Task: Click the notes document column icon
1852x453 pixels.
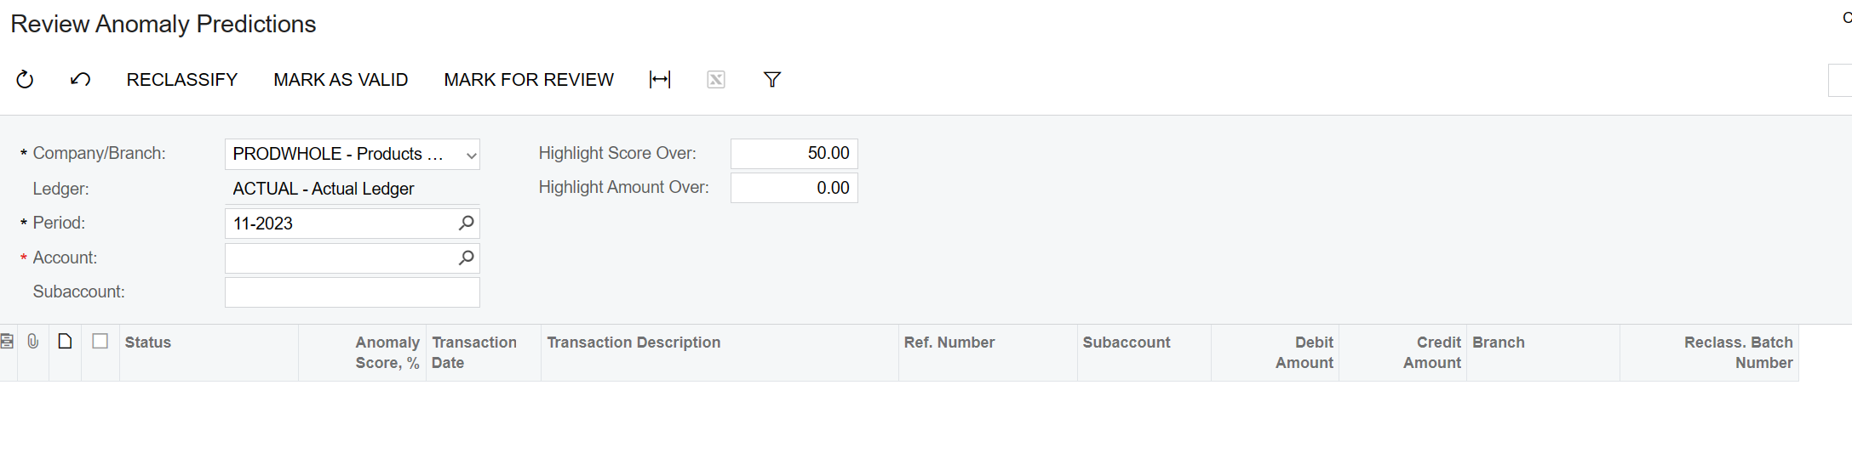Action: (x=65, y=342)
